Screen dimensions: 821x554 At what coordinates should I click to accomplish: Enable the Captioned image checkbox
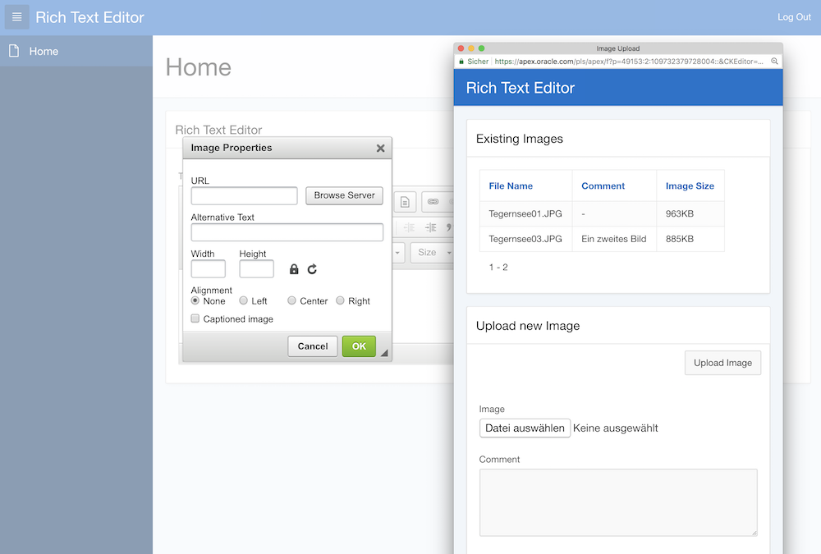(195, 318)
